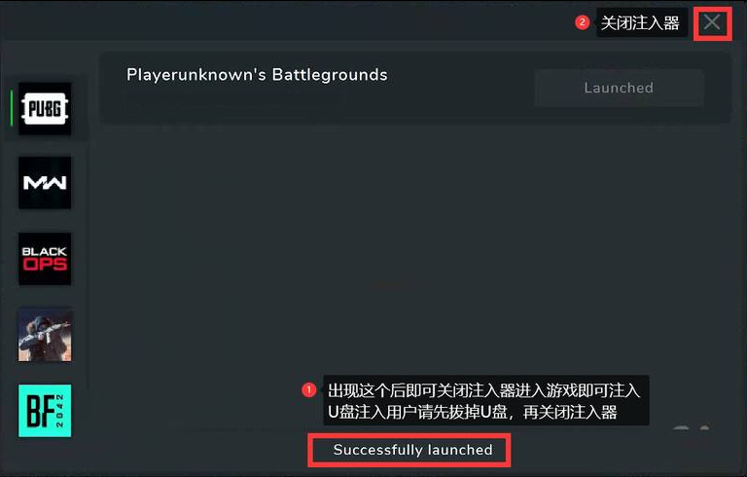Click the left partially hidden icon at bottom right
747x477 pixels.
click(x=681, y=427)
